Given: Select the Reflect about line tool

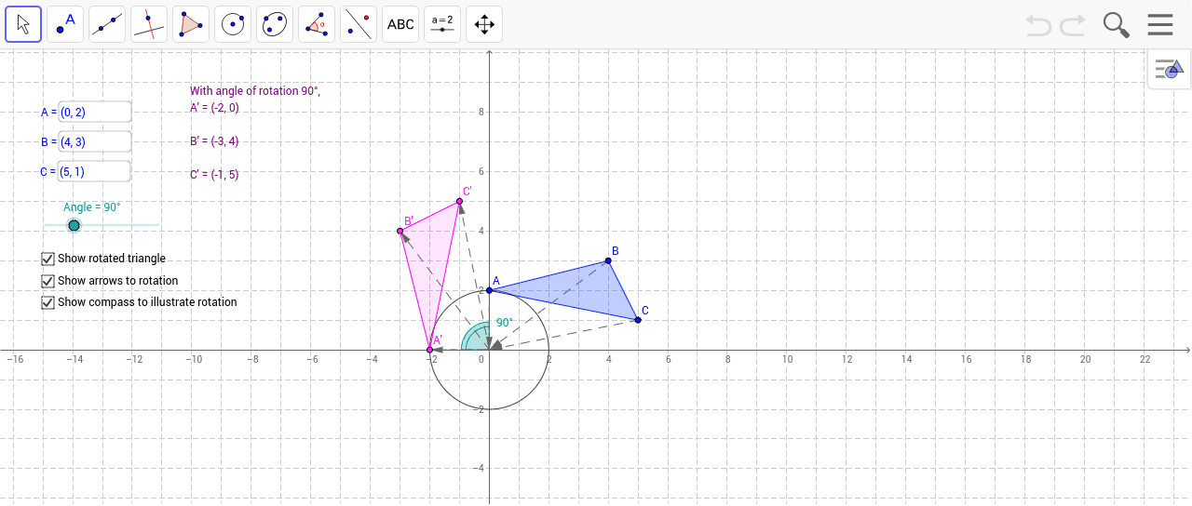Looking at the screenshot, I should (x=359, y=24).
